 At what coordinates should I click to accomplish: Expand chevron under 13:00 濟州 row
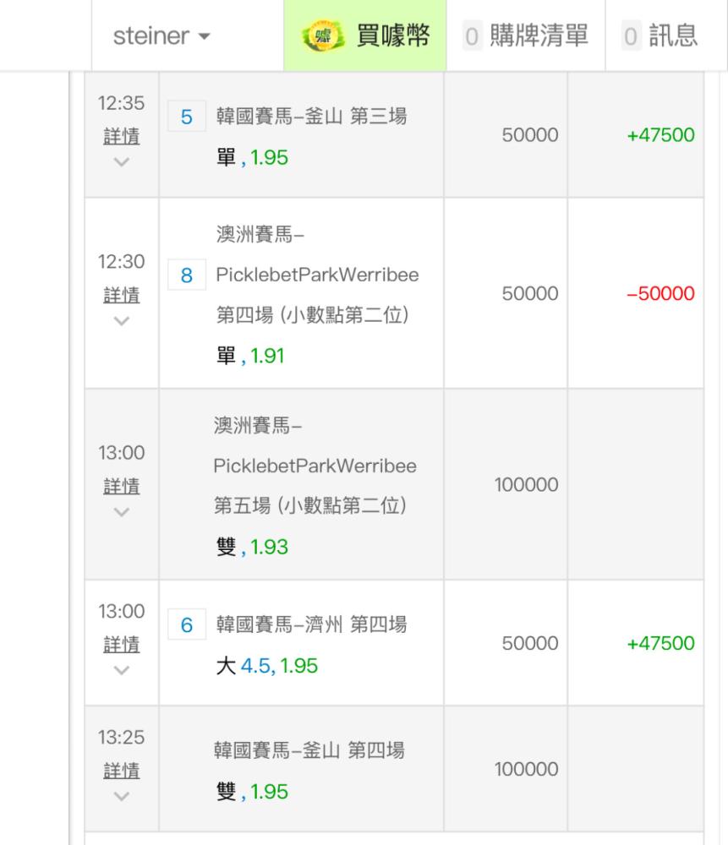point(121,670)
